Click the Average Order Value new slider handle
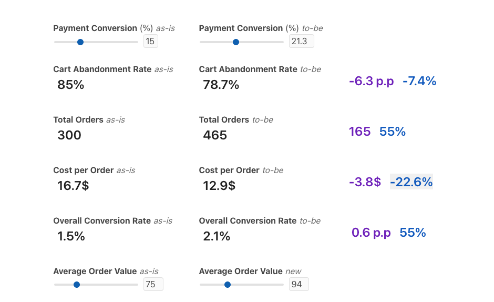The width and height of the screenshot is (494, 302). tap(228, 285)
